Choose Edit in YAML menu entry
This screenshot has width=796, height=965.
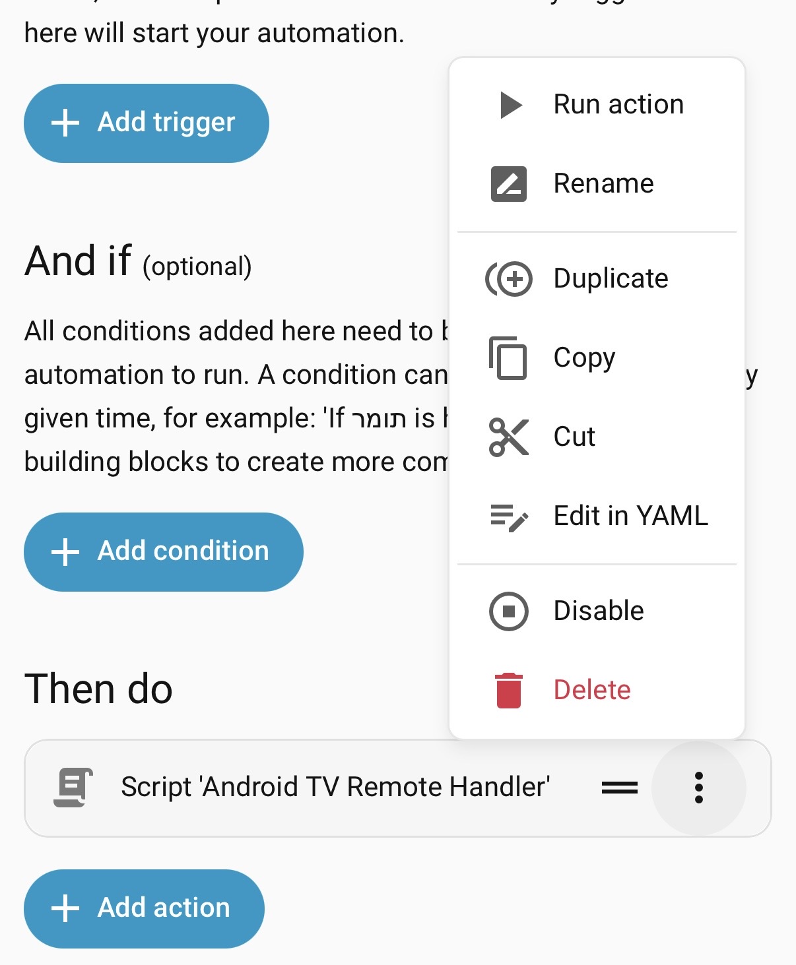tap(630, 516)
